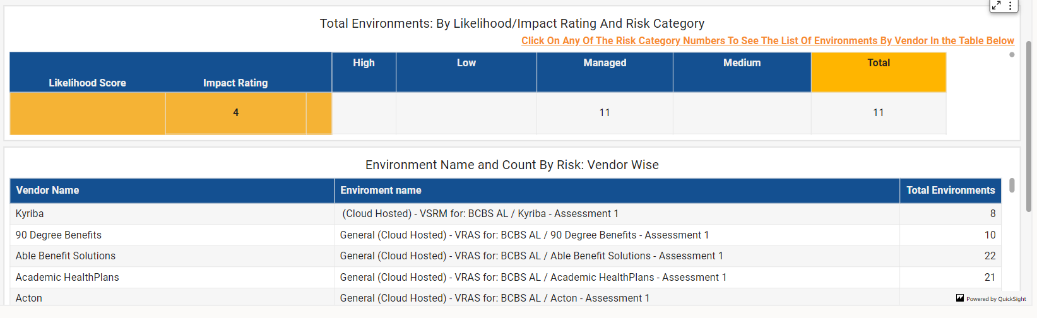This screenshot has height=318, width=1037.
Task: Click the Vendor Wise table title
Action: pyautogui.click(x=512, y=165)
